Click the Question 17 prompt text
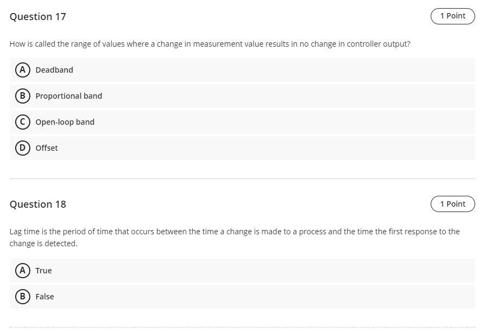The width and height of the screenshot is (480, 333). pyautogui.click(x=210, y=44)
